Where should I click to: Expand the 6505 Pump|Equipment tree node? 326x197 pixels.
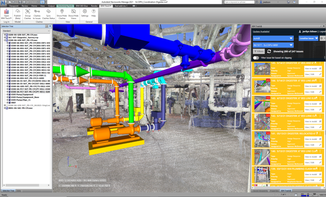pos(8,95)
